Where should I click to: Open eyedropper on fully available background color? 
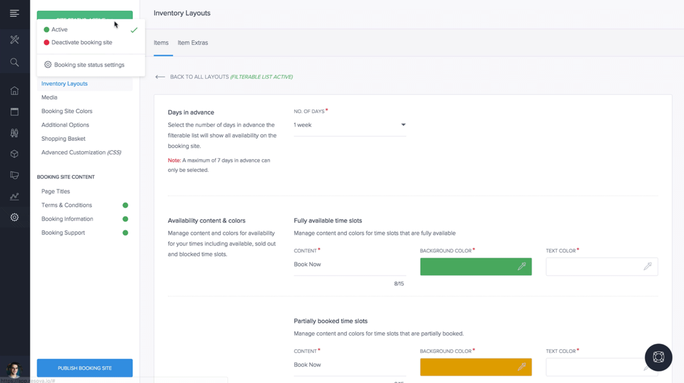(522, 266)
